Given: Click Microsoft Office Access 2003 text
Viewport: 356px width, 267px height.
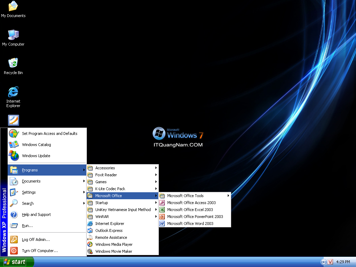Looking at the screenshot, I should point(192,203).
